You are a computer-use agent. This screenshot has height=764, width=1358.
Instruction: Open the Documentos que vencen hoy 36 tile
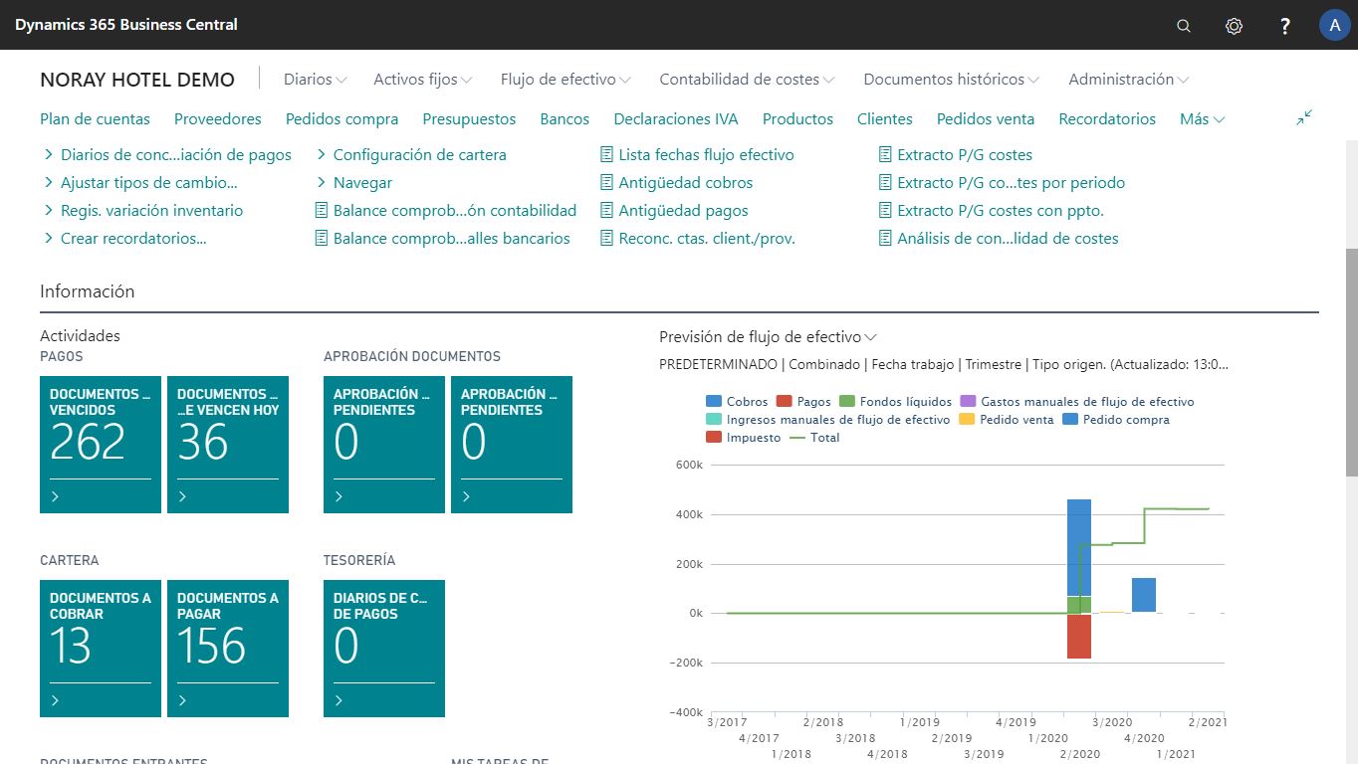pyautogui.click(x=228, y=445)
